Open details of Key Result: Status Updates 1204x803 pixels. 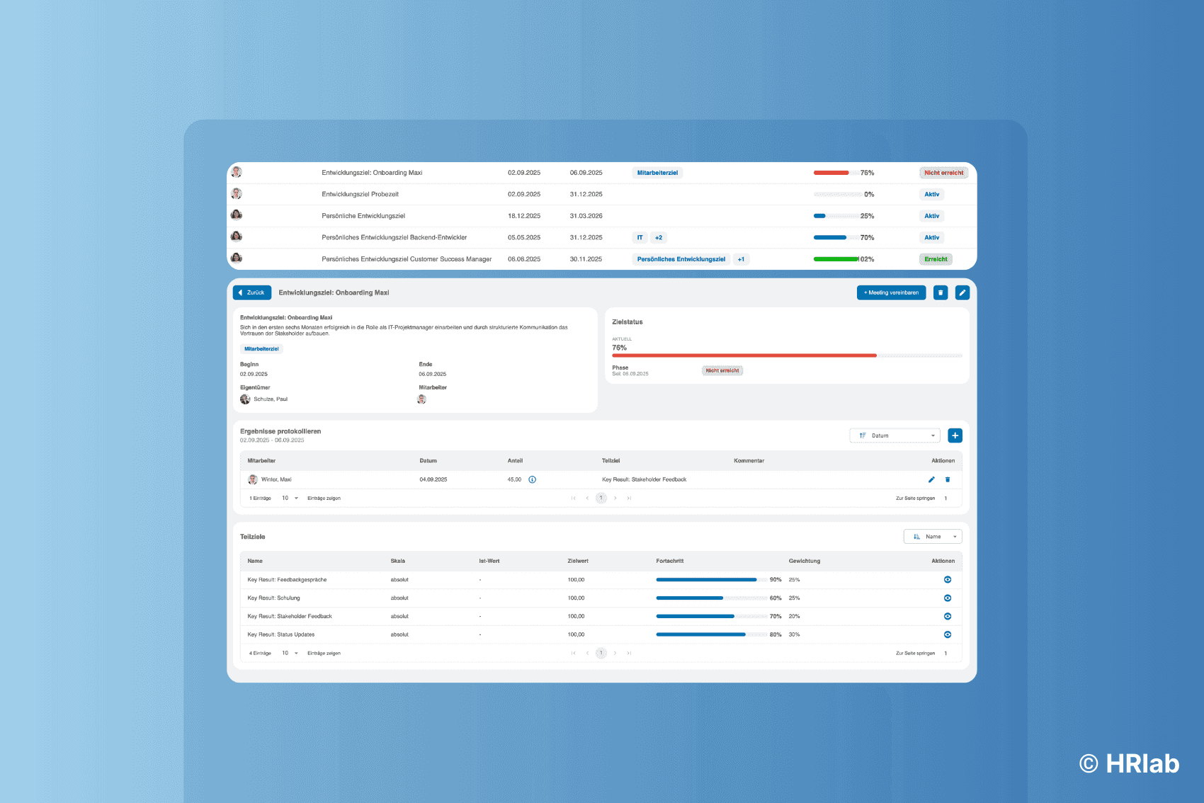(947, 634)
